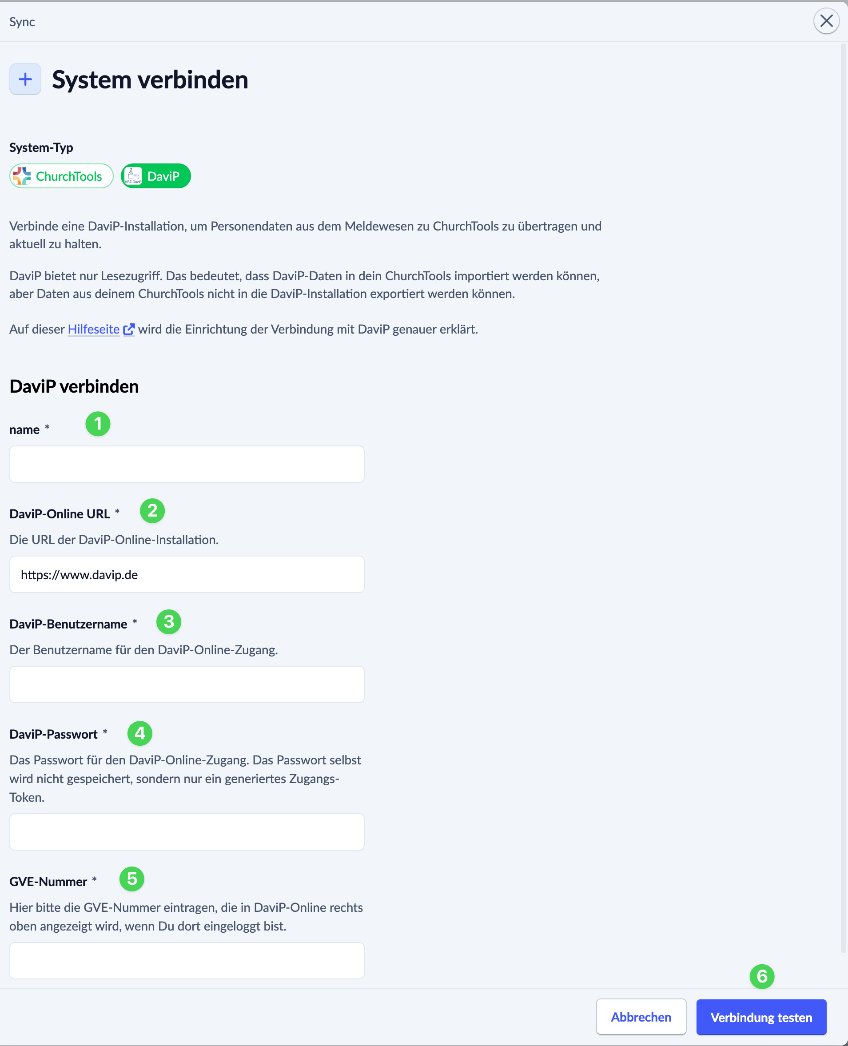848x1046 pixels.
Task: Select ChurchTools as system type
Action: point(62,176)
